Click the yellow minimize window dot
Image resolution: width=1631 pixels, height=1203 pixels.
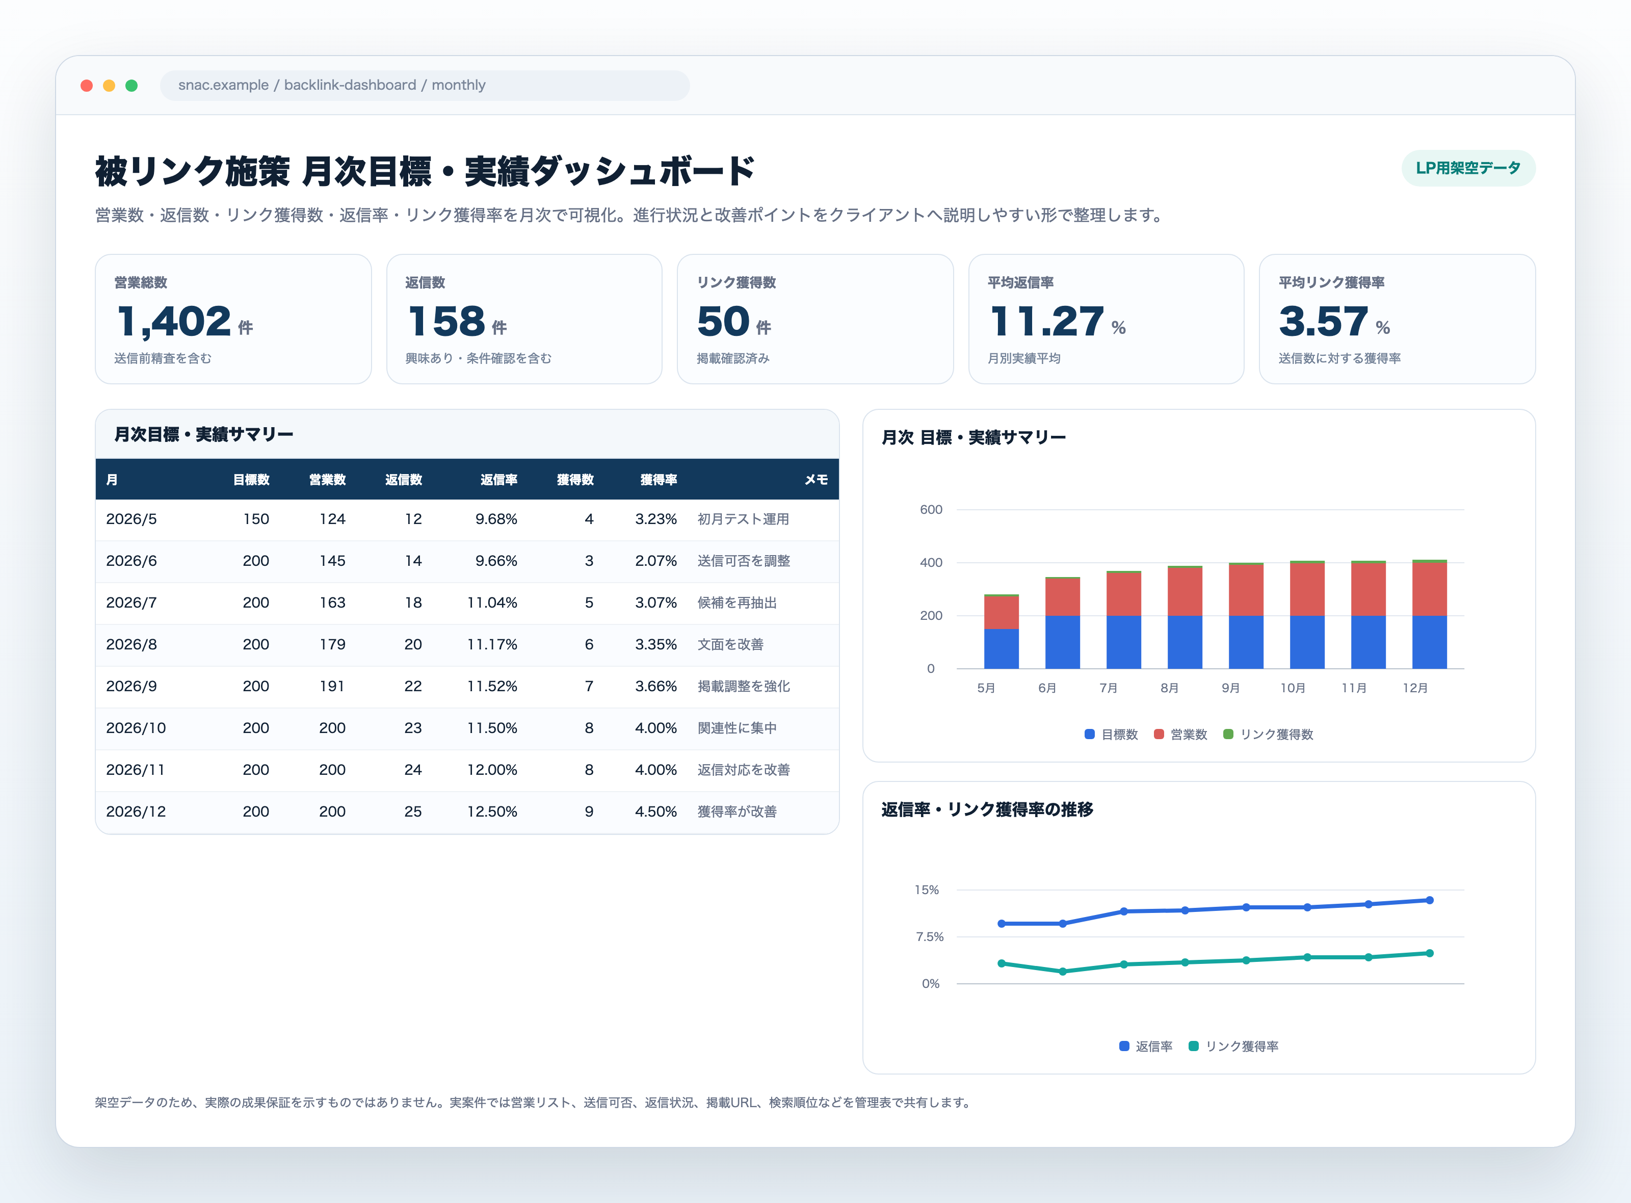tap(109, 85)
